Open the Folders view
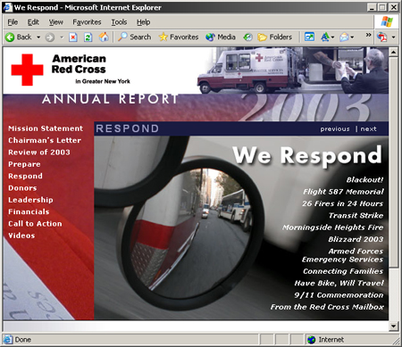This screenshot has height=347, width=402. (x=274, y=37)
